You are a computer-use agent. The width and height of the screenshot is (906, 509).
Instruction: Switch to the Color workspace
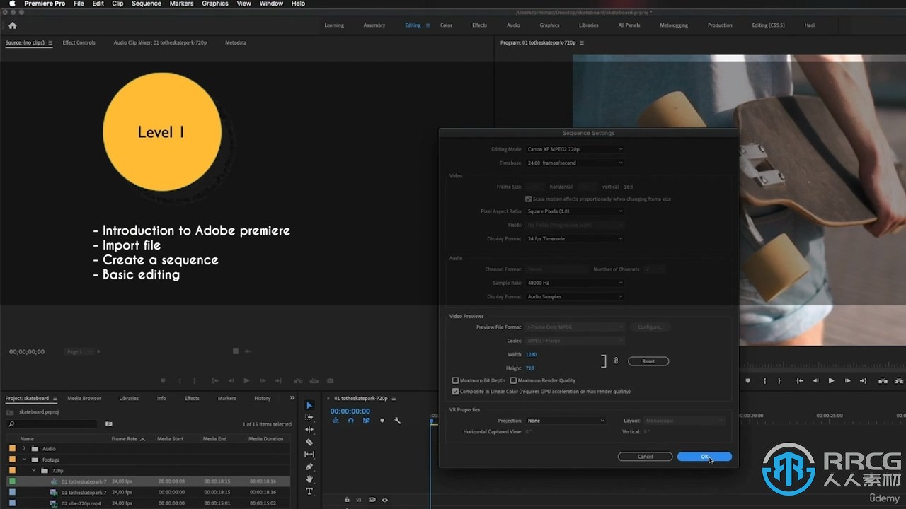pos(446,25)
